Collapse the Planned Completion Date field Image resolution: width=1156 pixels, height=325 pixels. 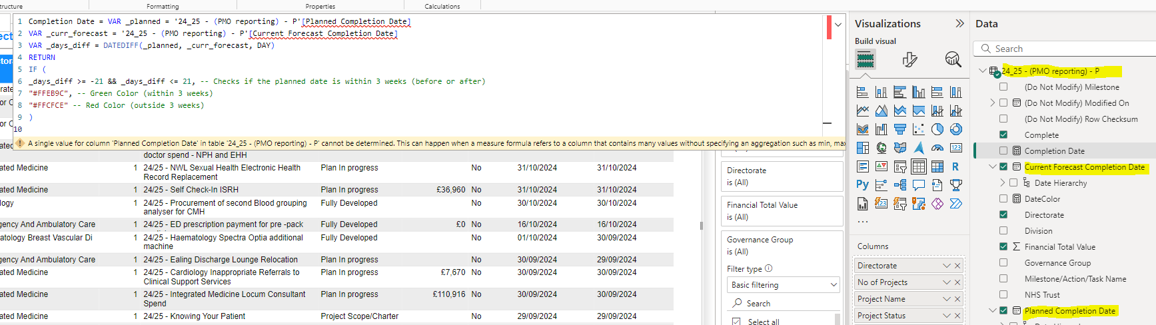click(x=993, y=310)
